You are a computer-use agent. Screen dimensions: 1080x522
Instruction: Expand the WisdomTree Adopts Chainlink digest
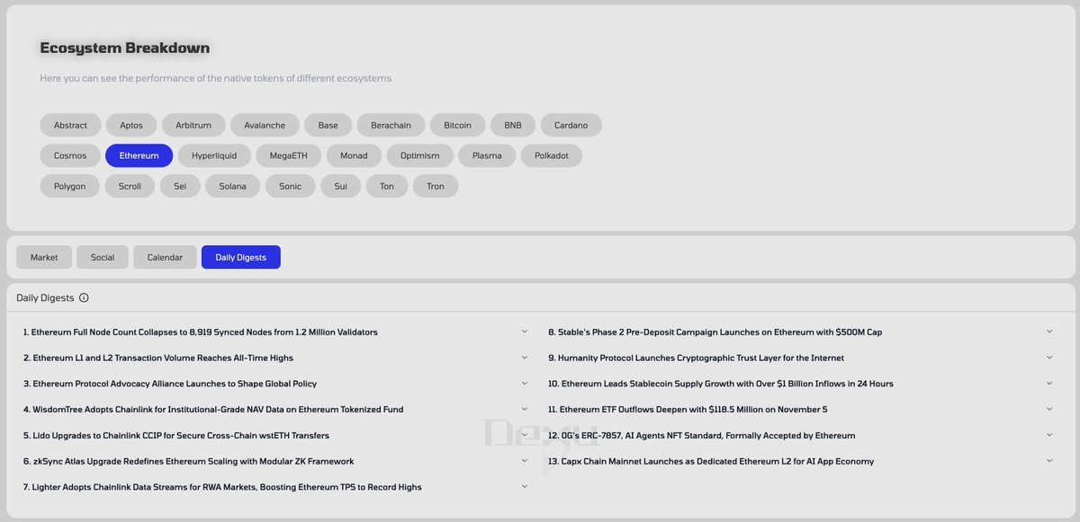[525, 410]
